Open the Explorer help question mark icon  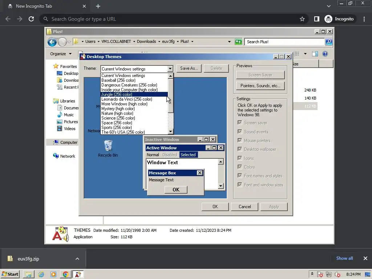pyautogui.click(x=325, y=54)
